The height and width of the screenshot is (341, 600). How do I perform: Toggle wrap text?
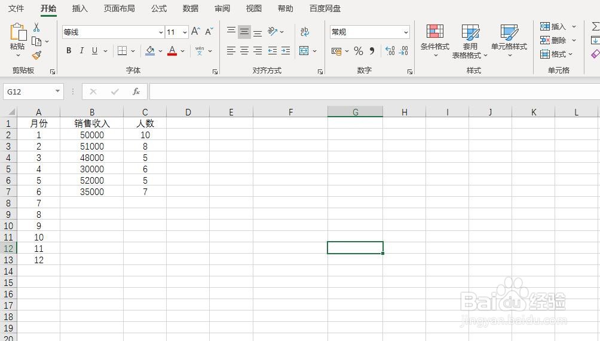(x=305, y=32)
